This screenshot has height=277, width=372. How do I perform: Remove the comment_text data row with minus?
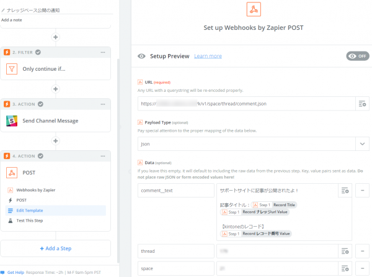pos(362,191)
